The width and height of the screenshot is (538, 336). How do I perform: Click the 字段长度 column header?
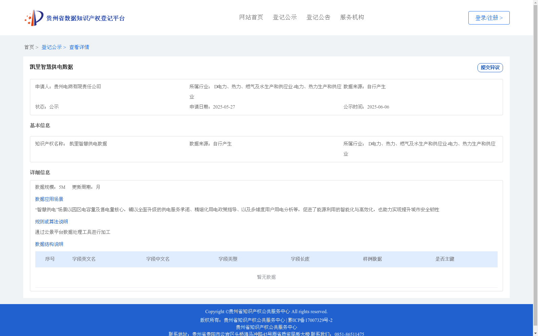click(300, 259)
